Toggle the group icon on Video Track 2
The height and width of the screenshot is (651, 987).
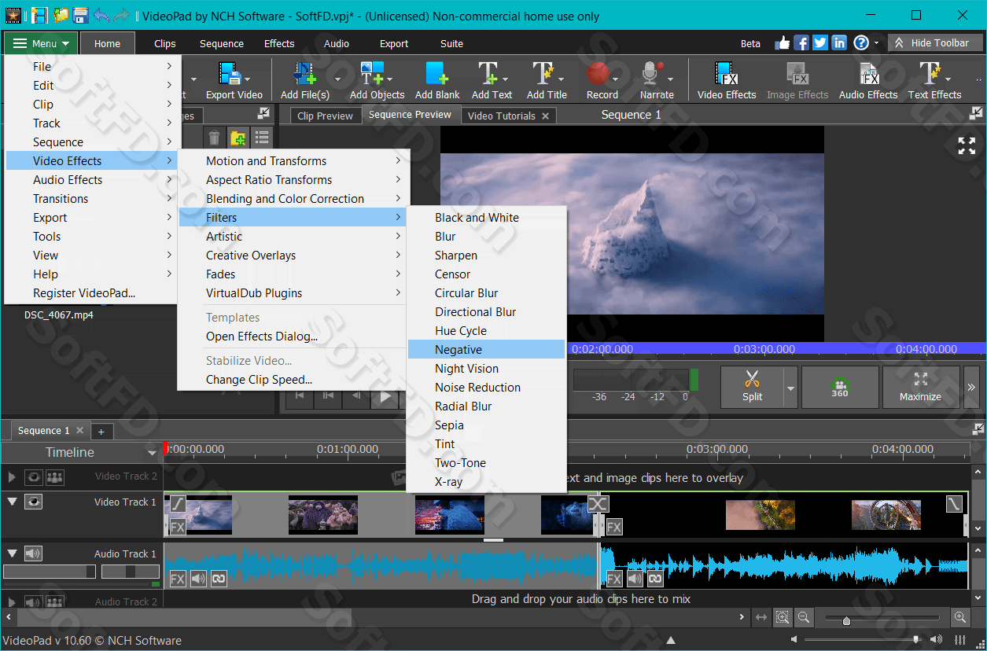click(x=54, y=476)
